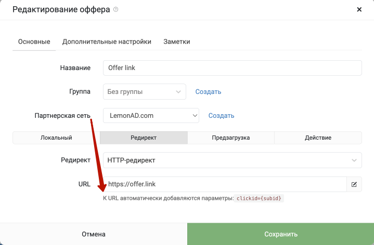Click the Партнерская сеть dropdown arrow
374x245 pixels.
pos(195,115)
